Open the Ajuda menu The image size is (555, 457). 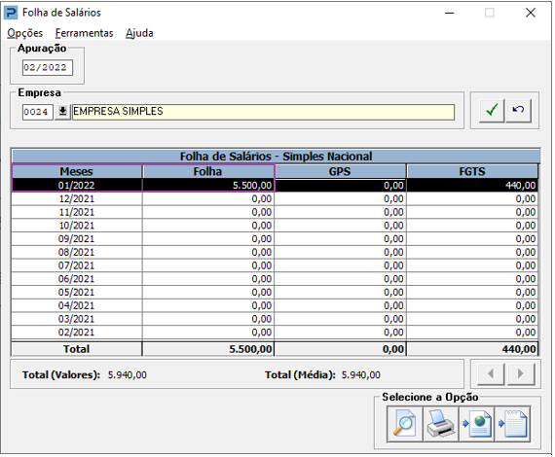tap(139, 33)
